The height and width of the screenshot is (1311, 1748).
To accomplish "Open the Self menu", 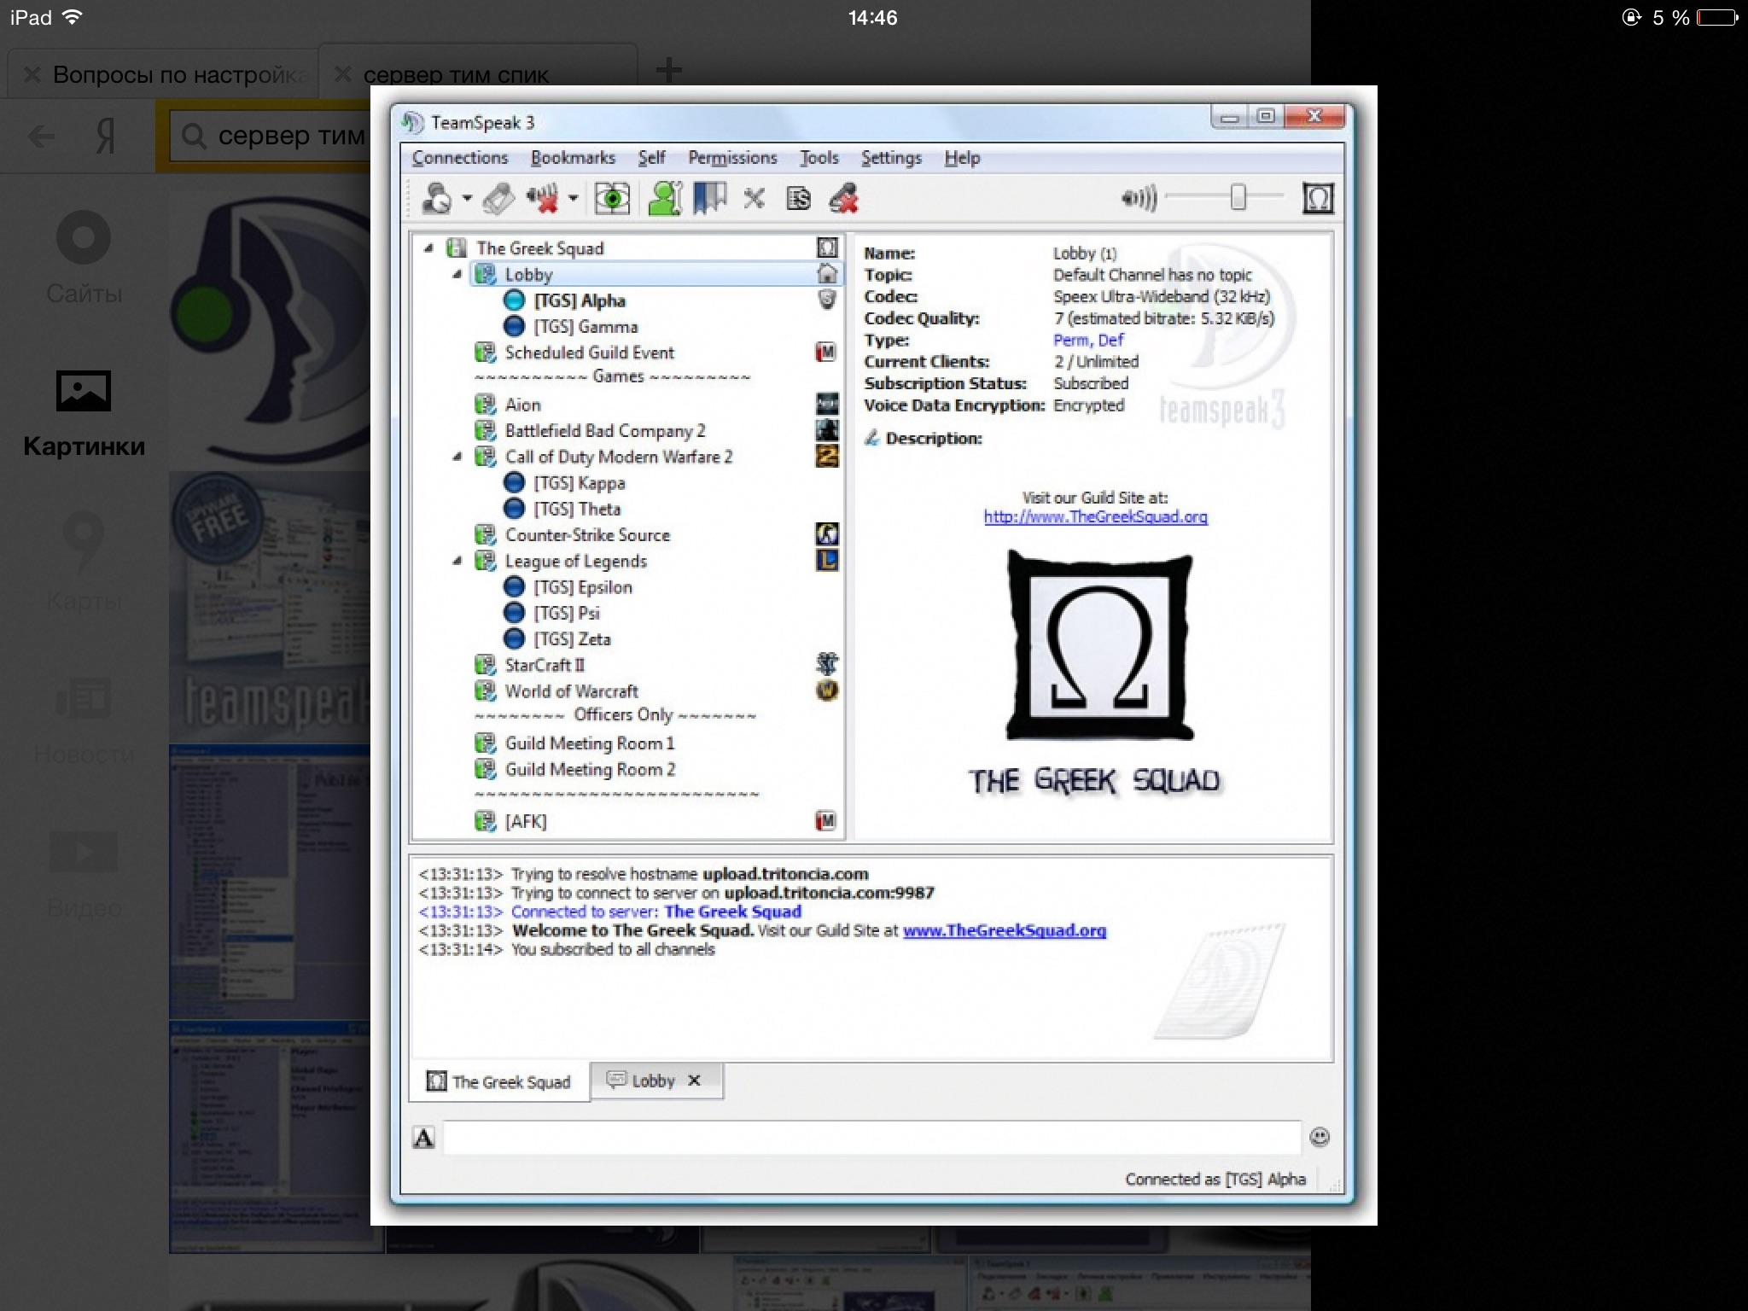I will pos(652,158).
